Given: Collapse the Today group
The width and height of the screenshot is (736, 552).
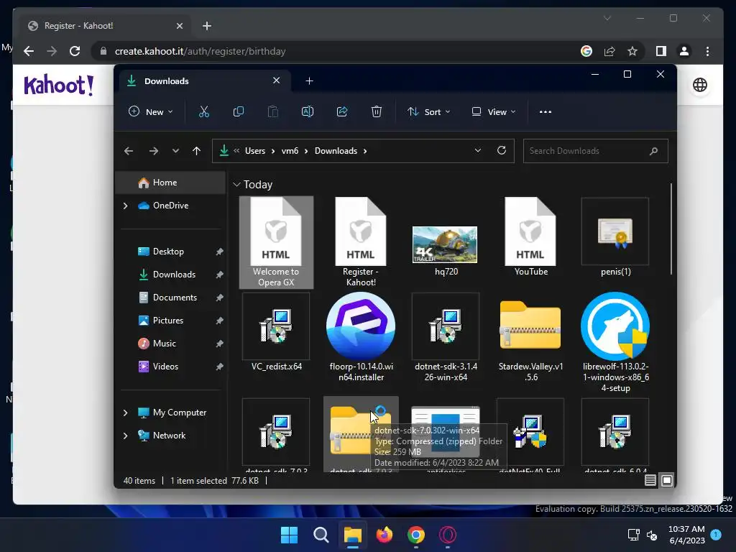Looking at the screenshot, I should (x=236, y=185).
